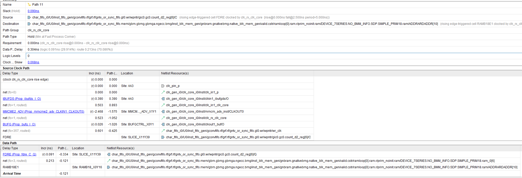Click the net icon beside wpntr/wr_clk
The image size is (522, 178).
click(x=163, y=131)
